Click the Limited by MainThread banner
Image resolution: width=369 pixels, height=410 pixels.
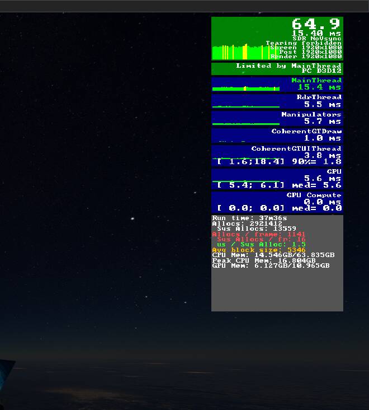pos(277,68)
